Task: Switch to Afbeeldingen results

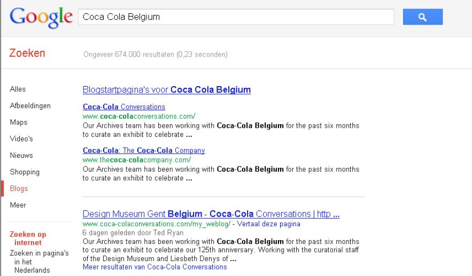Action: coord(30,106)
